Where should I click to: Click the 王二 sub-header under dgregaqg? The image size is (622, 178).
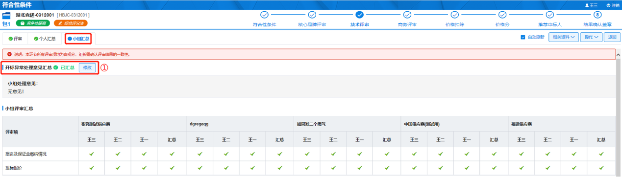click(225, 139)
